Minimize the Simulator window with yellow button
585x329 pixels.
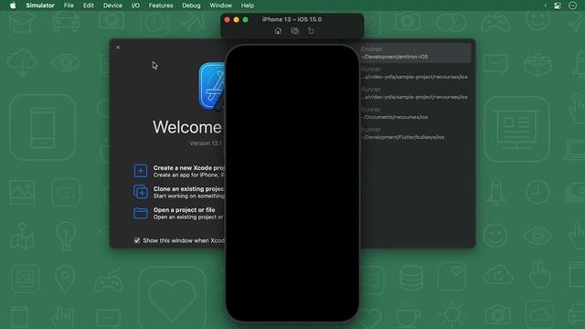pyautogui.click(x=236, y=20)
